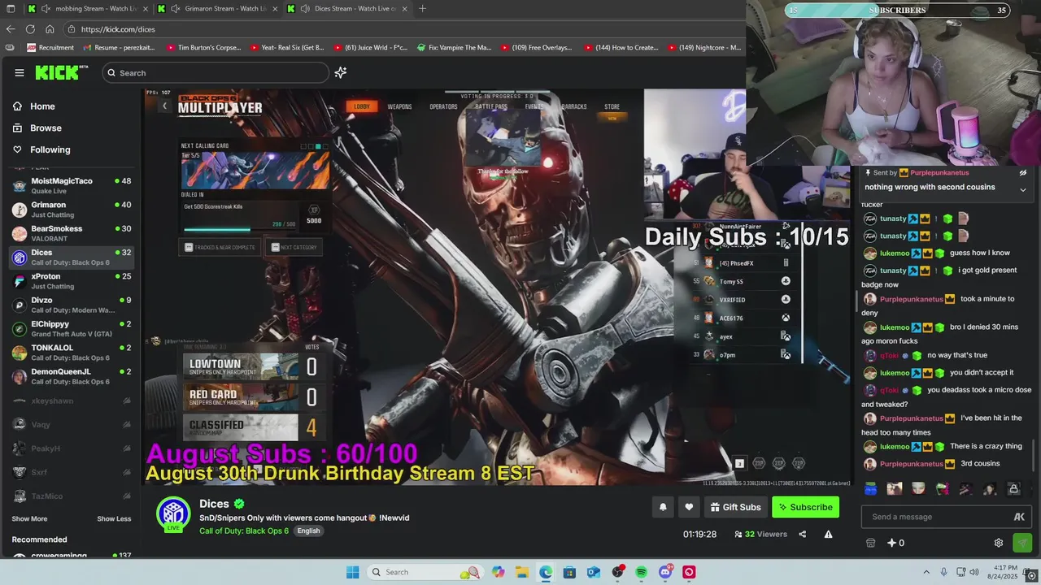This screenshot has width=1041, height=585.
Task: Open Discord from the taskbar
Action: point(665,572)
